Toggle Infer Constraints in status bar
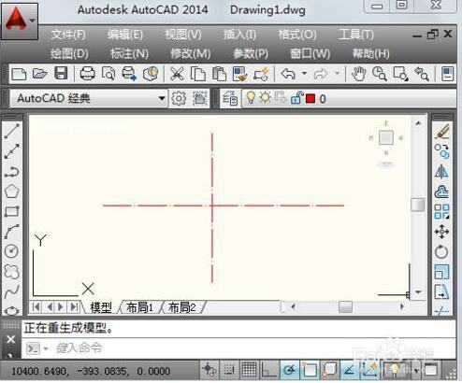 [x=209, y=370]
